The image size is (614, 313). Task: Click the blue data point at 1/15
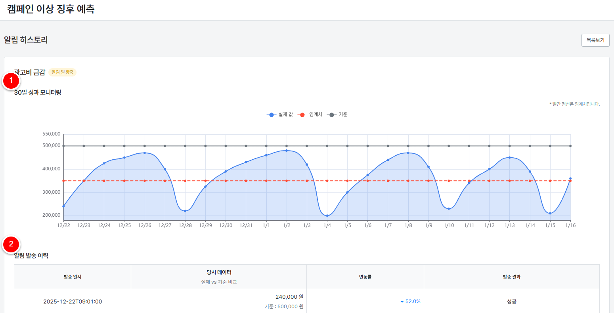click(x=550, y=214)
